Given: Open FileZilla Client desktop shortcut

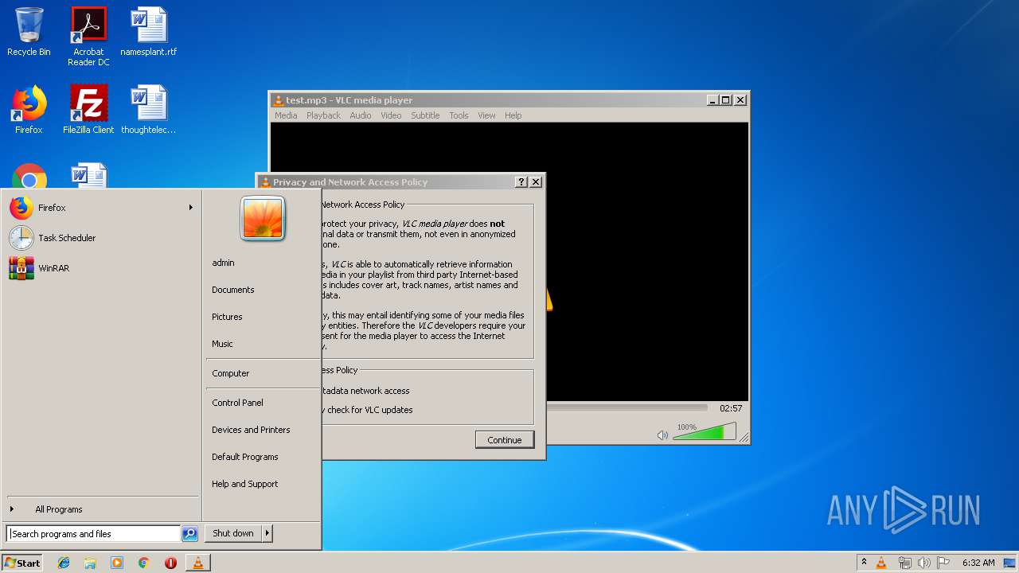Looking at the screenshot, I should click(x=88, y=110).
